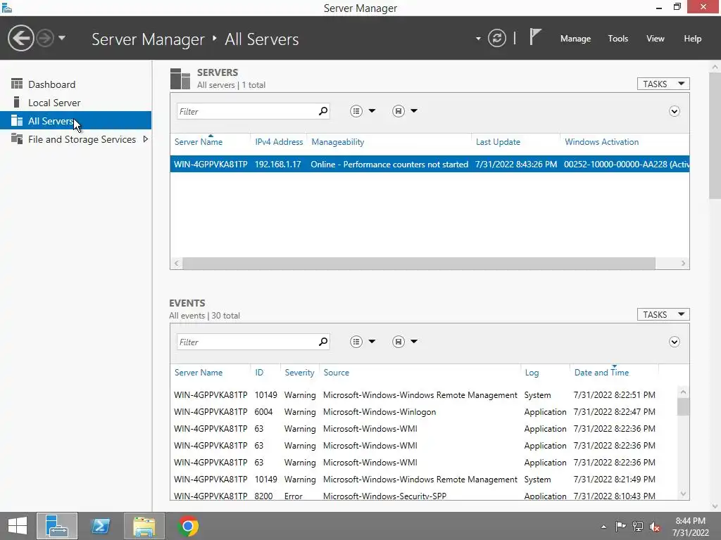Image resolution: width=721 pixels, height=540 pixels.
Task: Sort servers by Server Name column
Action: pos(198,142)
